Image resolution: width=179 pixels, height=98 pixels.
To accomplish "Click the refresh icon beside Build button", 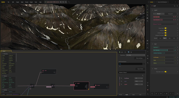I will pos(125,52).
